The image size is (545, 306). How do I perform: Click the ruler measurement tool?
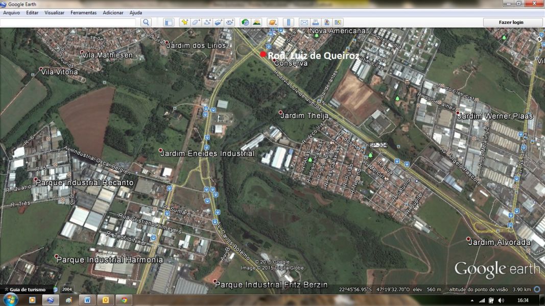coord(288,22)
